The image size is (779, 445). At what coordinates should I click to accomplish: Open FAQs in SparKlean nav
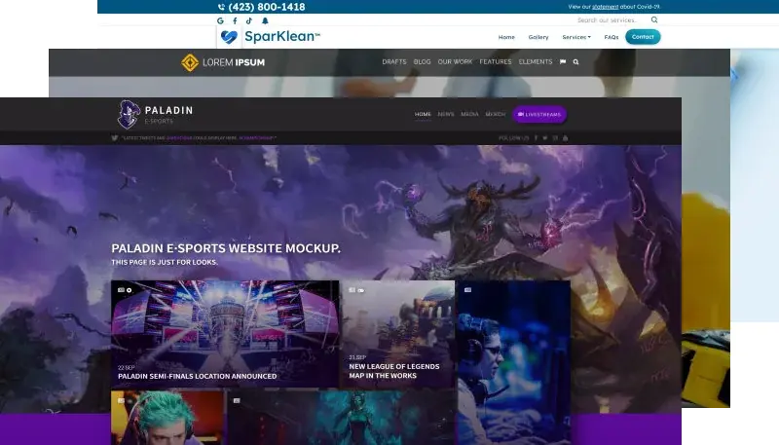pyautogui.click(x=612, y=37)
